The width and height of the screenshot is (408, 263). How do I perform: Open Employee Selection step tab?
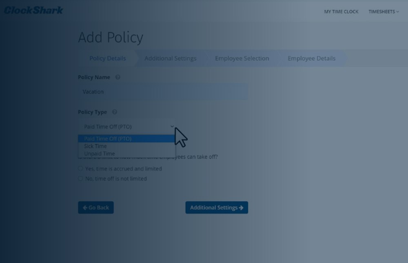242,58
